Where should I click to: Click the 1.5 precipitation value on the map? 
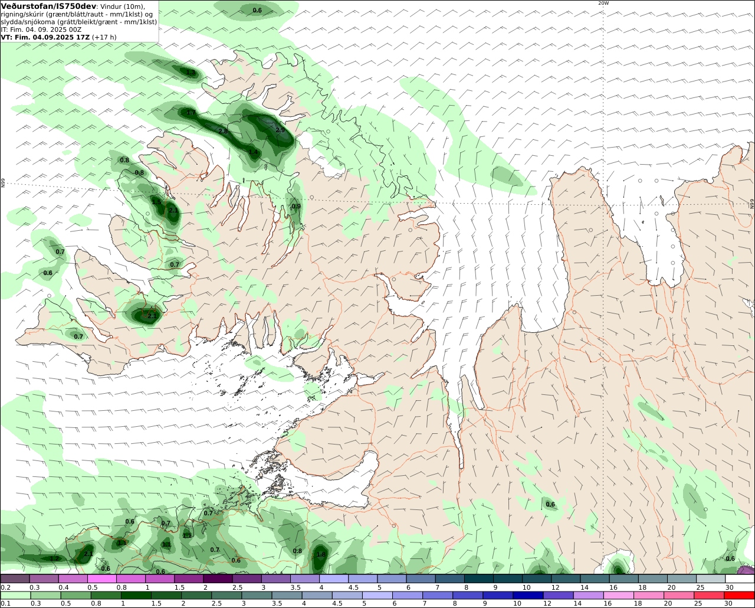coord(156,202)
